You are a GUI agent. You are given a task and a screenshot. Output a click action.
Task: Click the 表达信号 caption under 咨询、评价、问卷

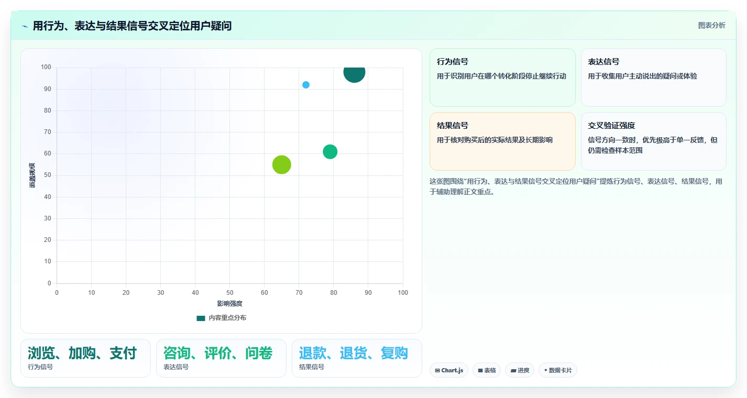click(x=176, y=367)
